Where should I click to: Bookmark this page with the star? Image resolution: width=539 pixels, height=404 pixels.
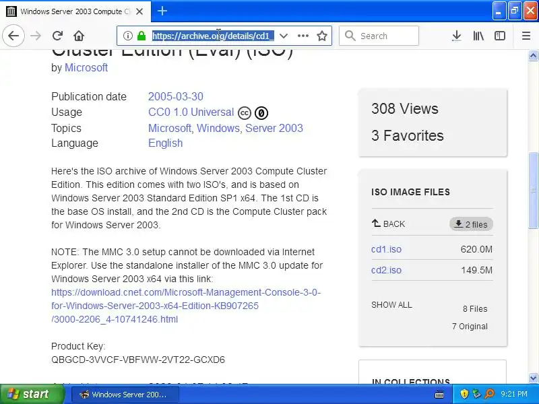tap(322, 36)
